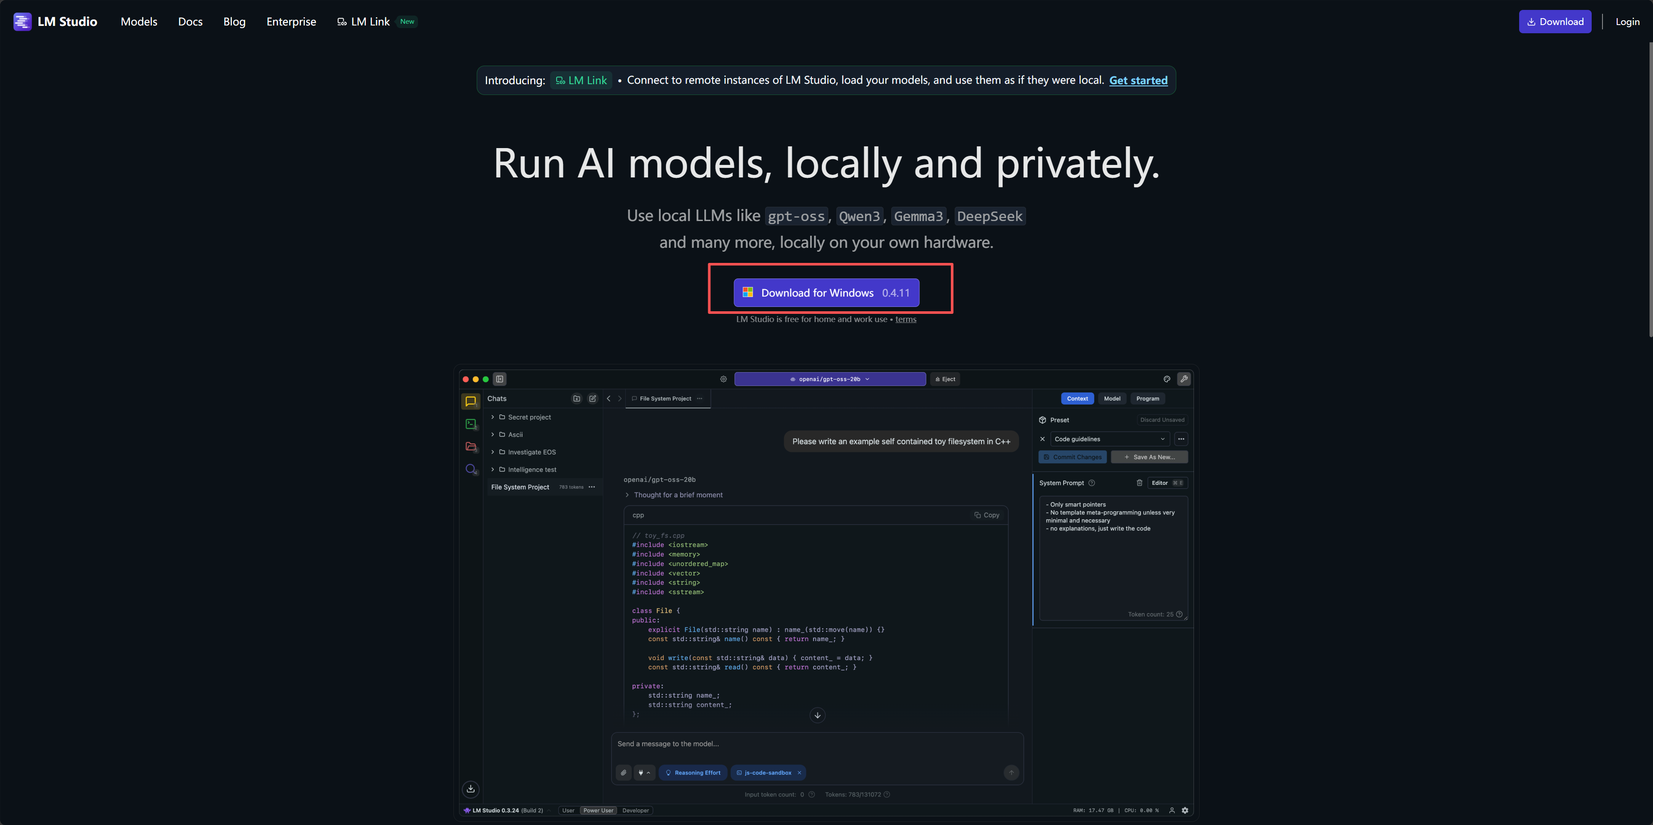The image size is (1653, 825).
Task: Open the integrations plug dropdown
Action: (644, 773)
